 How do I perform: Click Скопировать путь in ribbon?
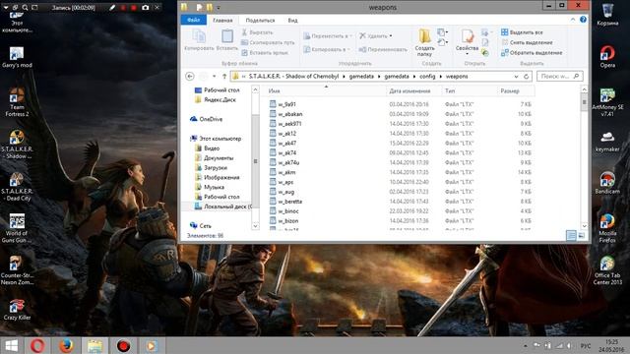tap(268, 42)
